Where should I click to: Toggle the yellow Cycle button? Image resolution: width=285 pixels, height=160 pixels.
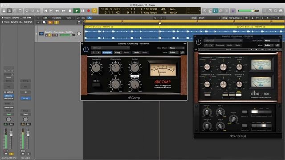point(94,11)
